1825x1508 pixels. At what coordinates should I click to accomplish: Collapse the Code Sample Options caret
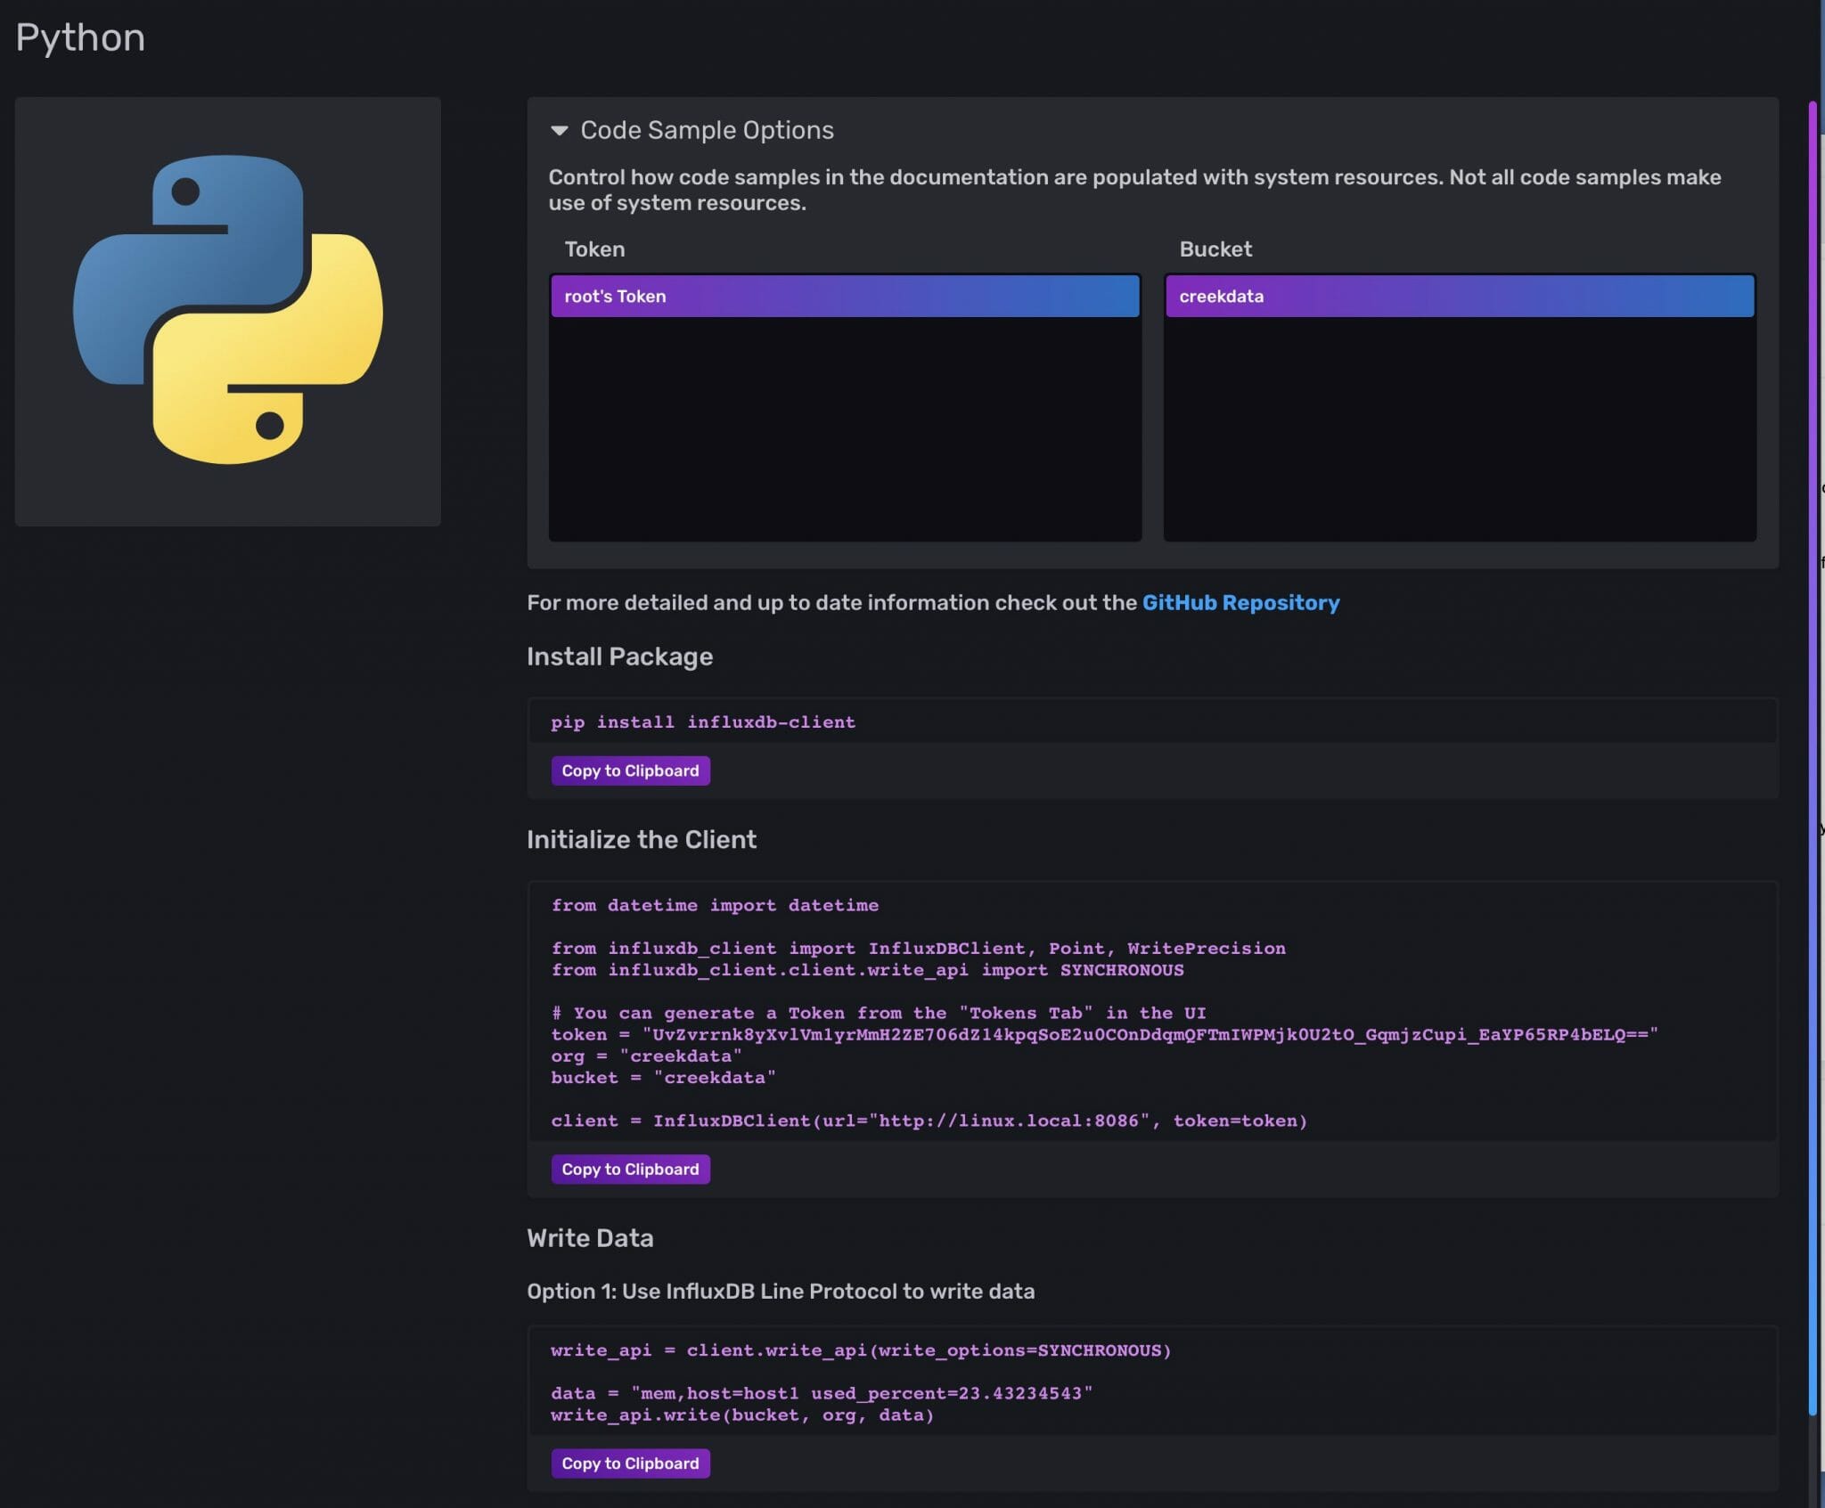tap(559, 131)
